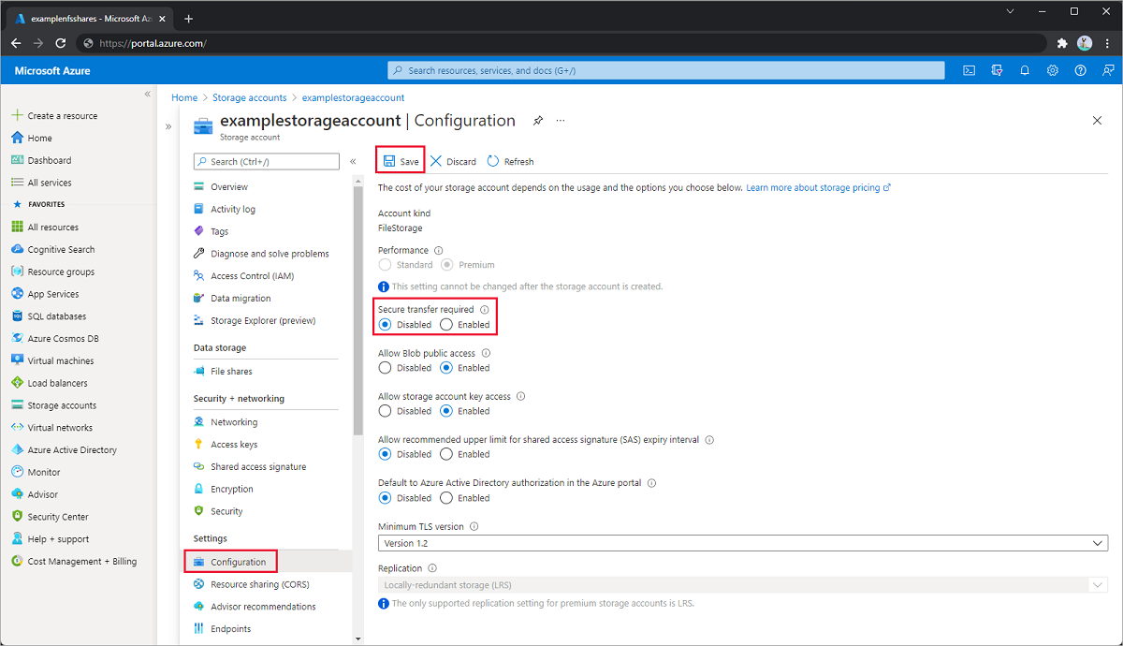Click Refresh in the command bar

click(x=510, y=161)
